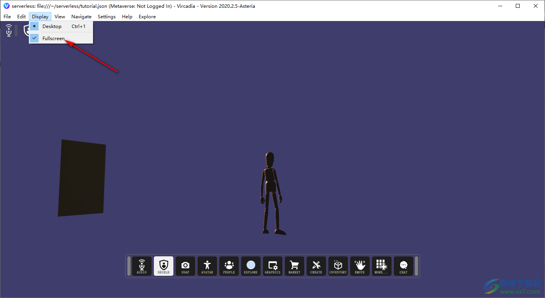Open the Create tools icon
The height and width of the screenshot is (298, 545).
click(316, 266)
